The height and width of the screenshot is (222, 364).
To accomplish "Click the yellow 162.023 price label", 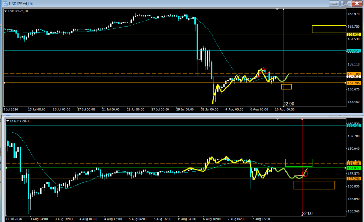I will 354,34.
